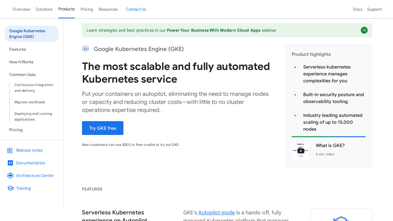The width and height of the screenshot is (393, 221).
Task: Open the Training link text
Action: [x=23, y=188]
